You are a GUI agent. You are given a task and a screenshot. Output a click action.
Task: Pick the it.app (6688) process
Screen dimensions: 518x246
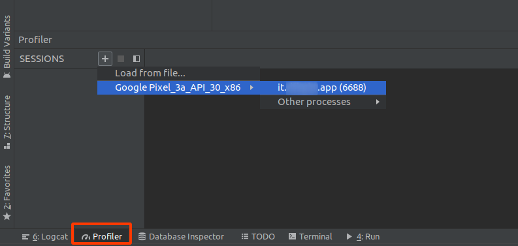[x=323, y=87]
